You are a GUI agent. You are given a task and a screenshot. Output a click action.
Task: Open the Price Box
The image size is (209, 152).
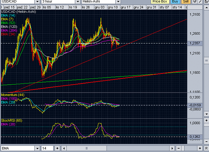160,2
